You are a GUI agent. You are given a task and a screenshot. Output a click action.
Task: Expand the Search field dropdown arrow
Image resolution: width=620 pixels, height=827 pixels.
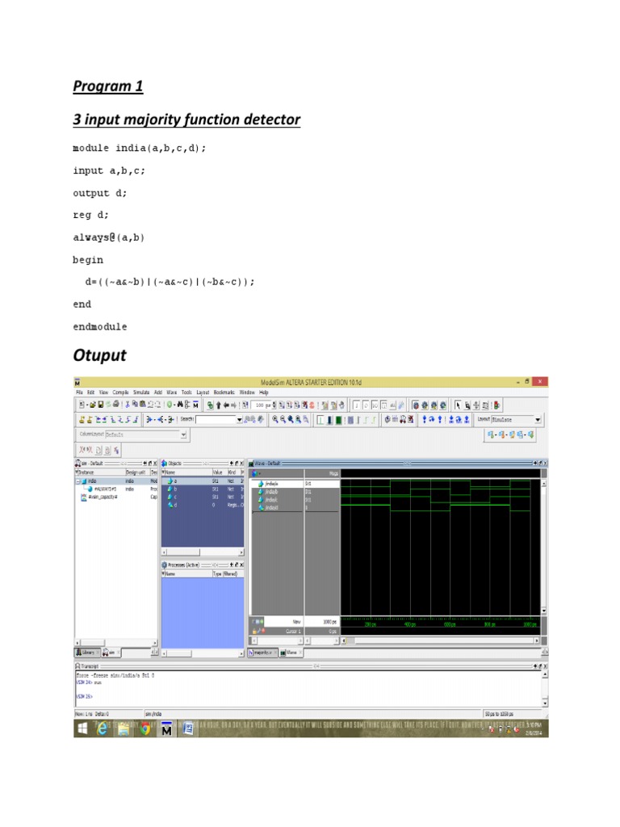tap(239, 420)
